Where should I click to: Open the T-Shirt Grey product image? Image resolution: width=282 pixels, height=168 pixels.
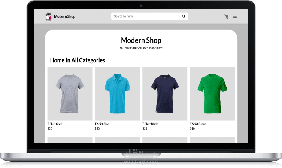coord(70,94)
